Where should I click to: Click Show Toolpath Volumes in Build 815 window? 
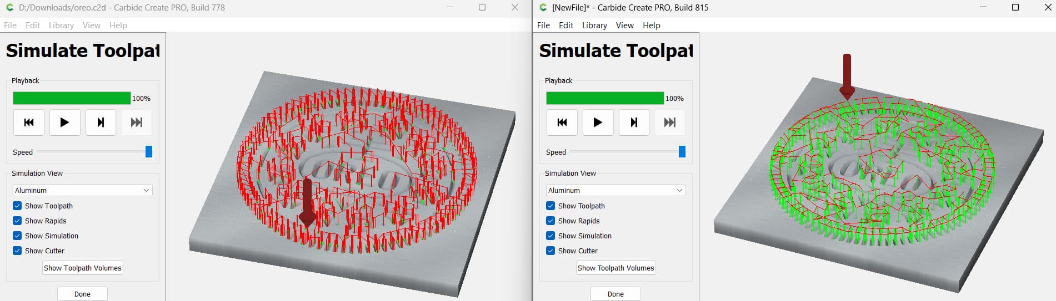click(x=616, y=268)
